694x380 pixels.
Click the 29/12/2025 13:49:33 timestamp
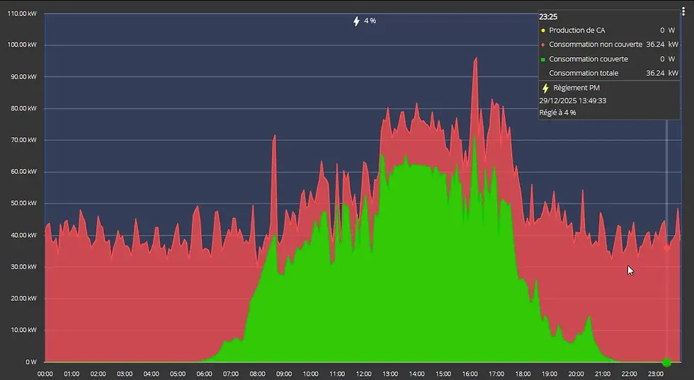coord(572,101)
